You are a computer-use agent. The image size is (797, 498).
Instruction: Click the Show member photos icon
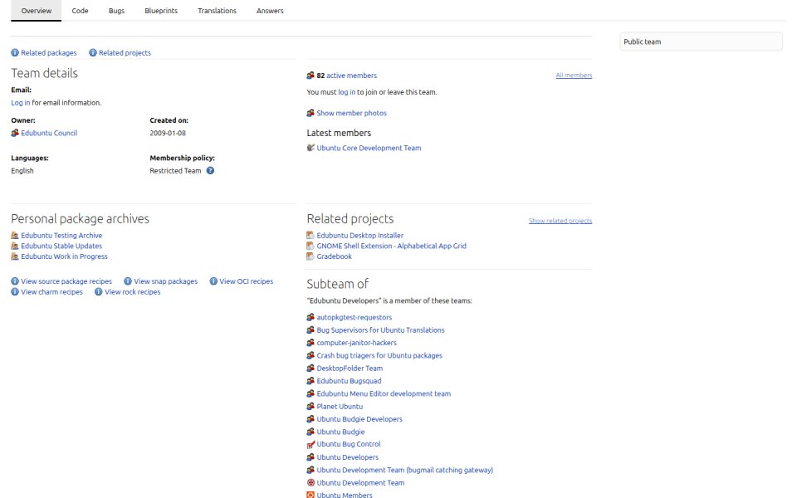click(x=310, y=113)
